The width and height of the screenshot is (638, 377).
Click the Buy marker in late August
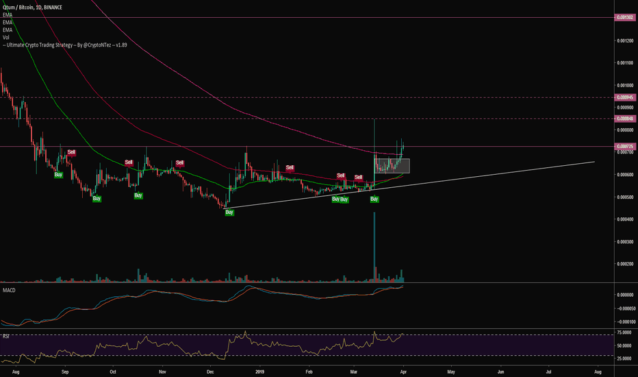59,174
